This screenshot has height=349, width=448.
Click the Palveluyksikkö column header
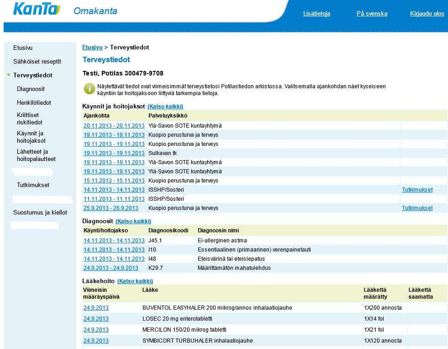click(168, 116)
